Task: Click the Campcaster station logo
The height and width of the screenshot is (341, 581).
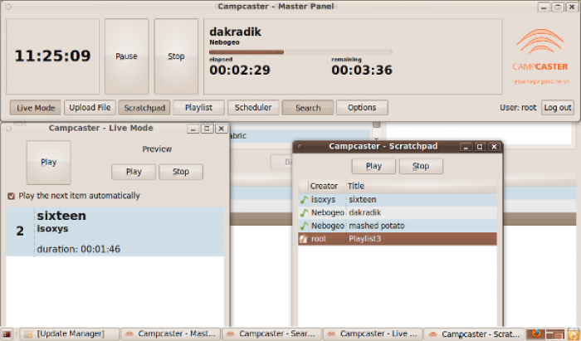Action: (540, 56)
